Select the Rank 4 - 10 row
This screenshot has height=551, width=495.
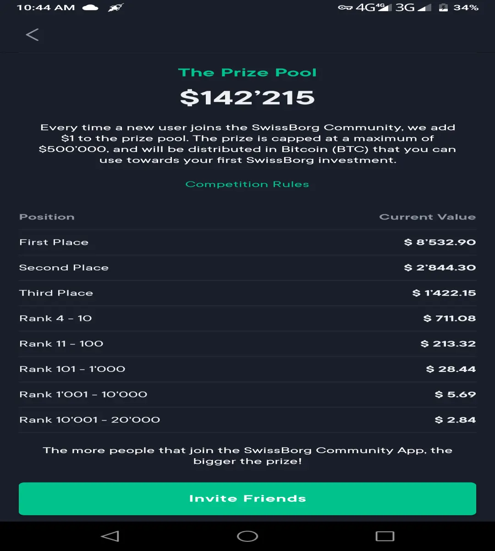point(247,318)
